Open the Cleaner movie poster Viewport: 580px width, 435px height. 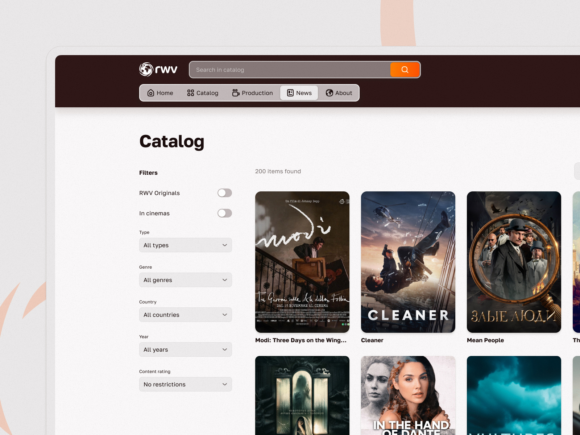tap(408, 262)
